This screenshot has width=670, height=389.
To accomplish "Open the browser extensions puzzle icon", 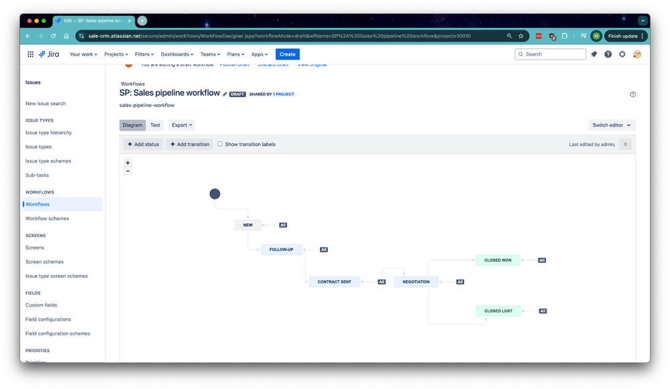I will pos(565,36).
